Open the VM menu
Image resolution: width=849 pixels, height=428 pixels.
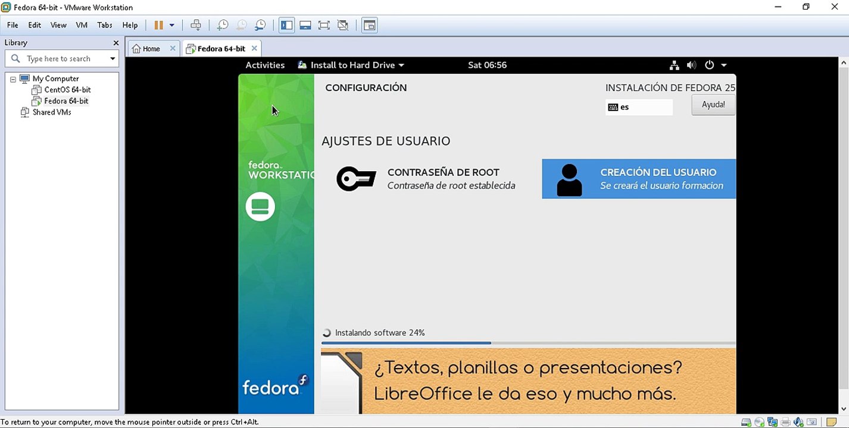82,25
